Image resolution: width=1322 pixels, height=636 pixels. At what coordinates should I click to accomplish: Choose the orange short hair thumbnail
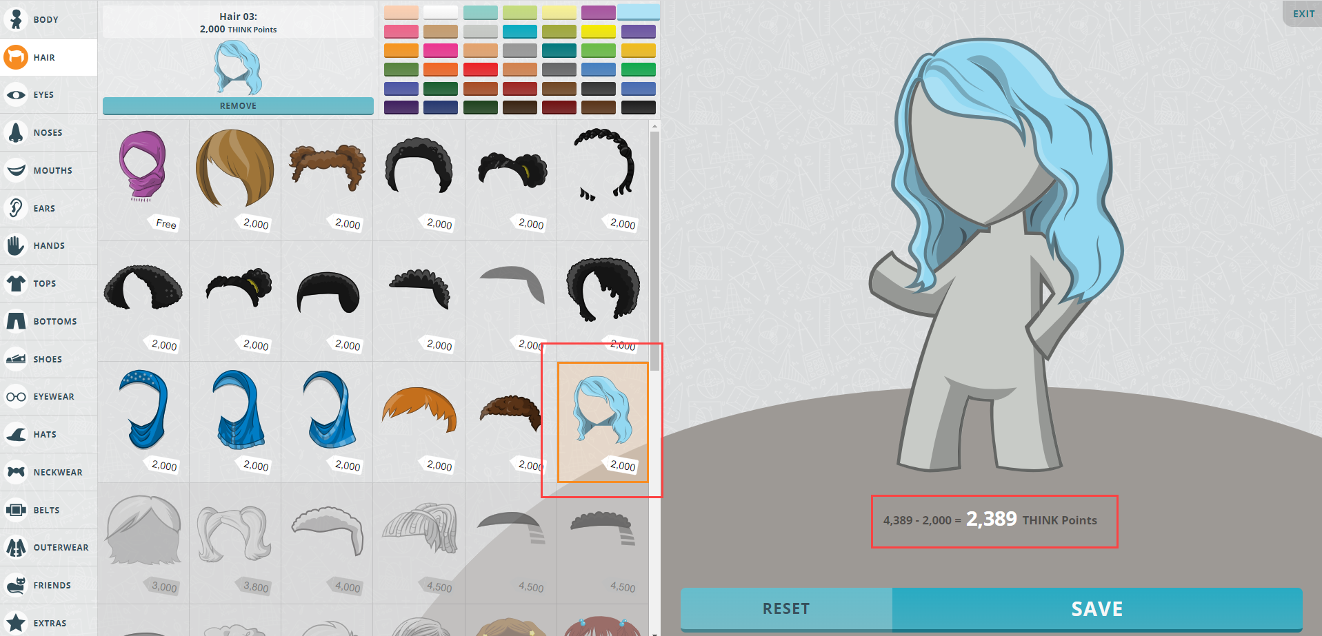(x=419, y=413)
